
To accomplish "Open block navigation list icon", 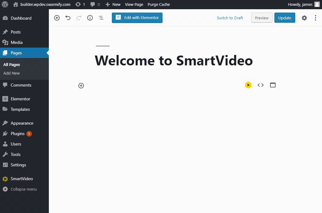I will point(101,18).
